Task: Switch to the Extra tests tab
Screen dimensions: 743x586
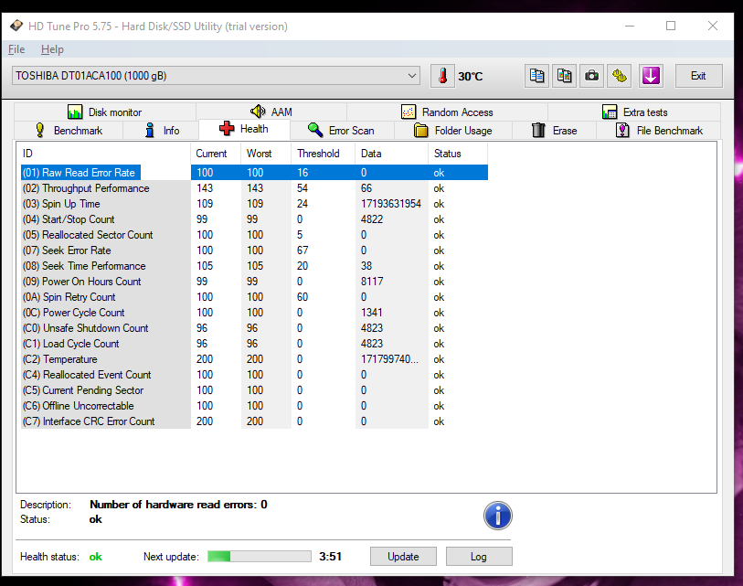Action: tap(634, 112)
